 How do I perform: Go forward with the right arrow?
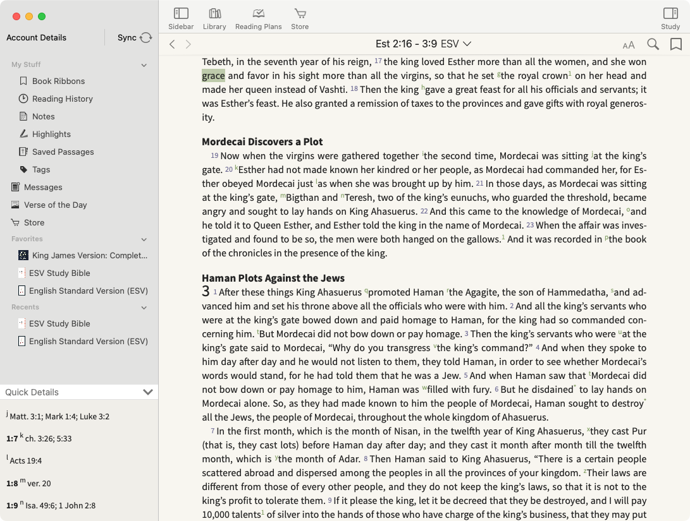point(188,44)
